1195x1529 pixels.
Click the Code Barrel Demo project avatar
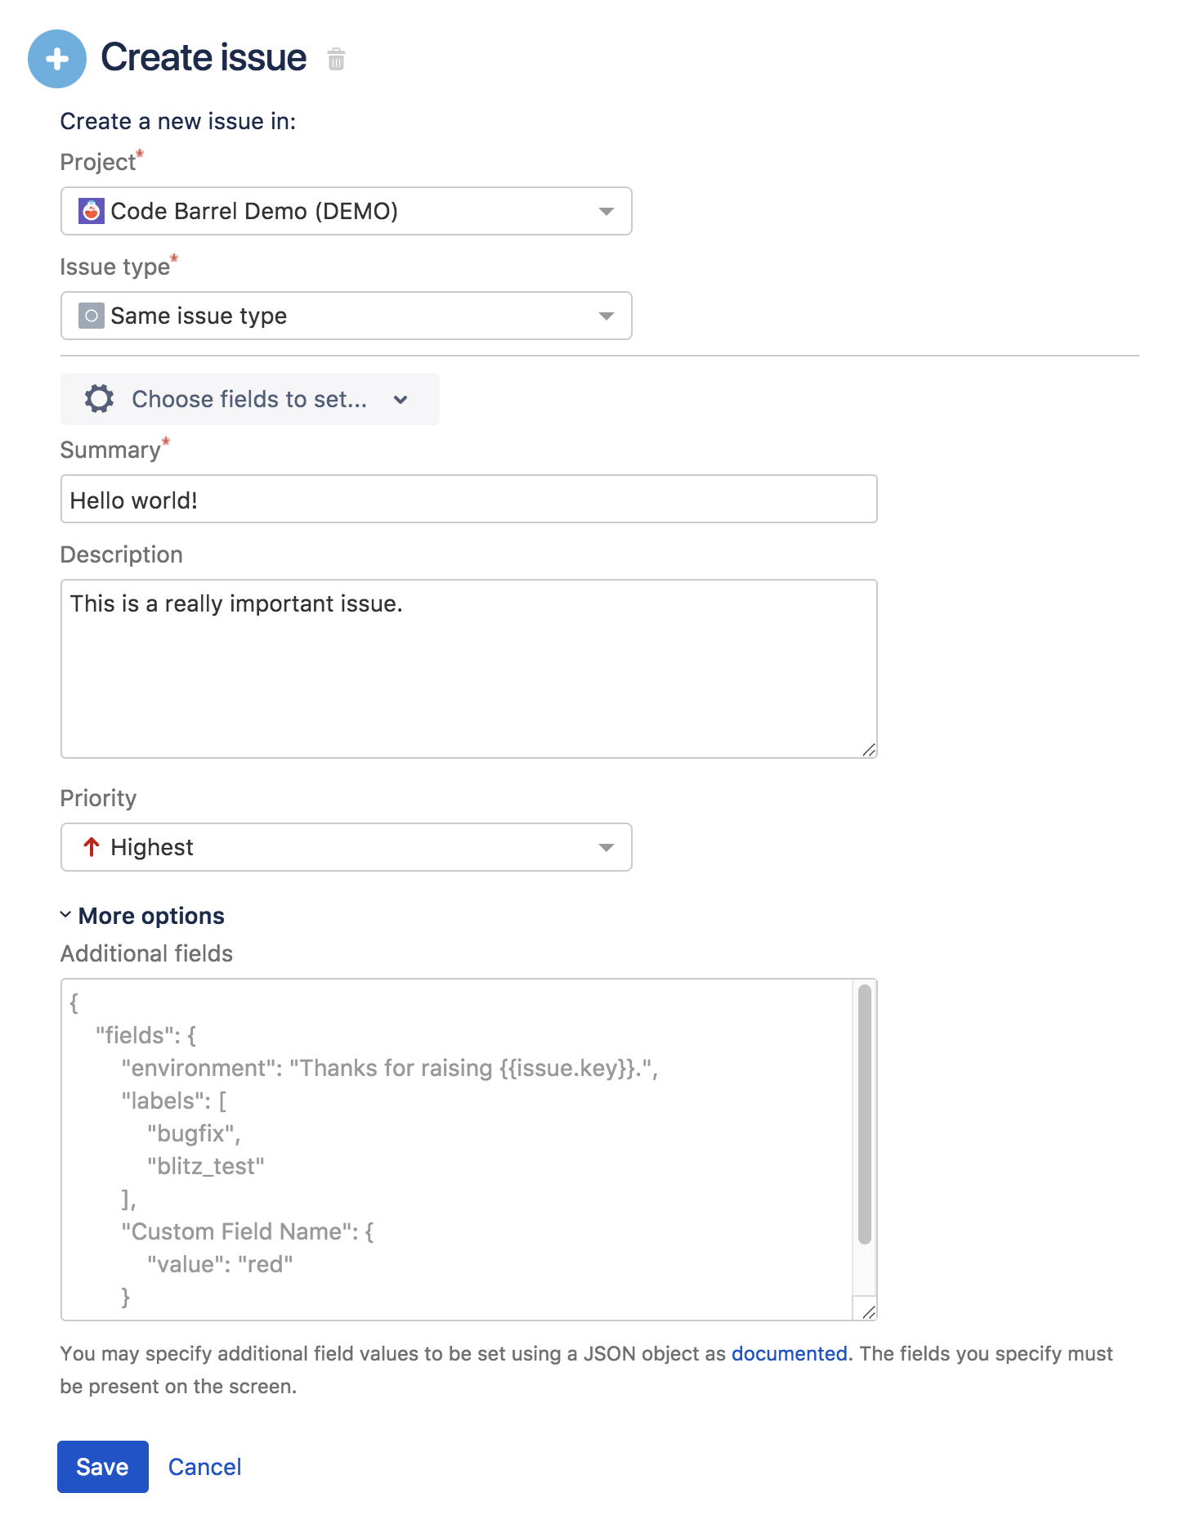[x=91, y=211]
